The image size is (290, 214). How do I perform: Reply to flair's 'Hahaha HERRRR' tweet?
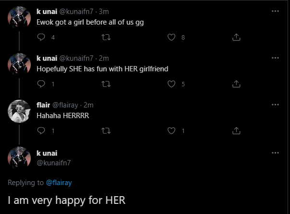coord(41,131)
